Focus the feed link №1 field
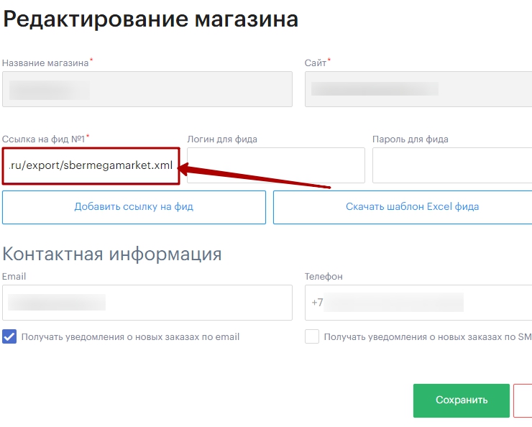This screenshot has height=427, width=532. pyautogui.click(x=91, y=165)
